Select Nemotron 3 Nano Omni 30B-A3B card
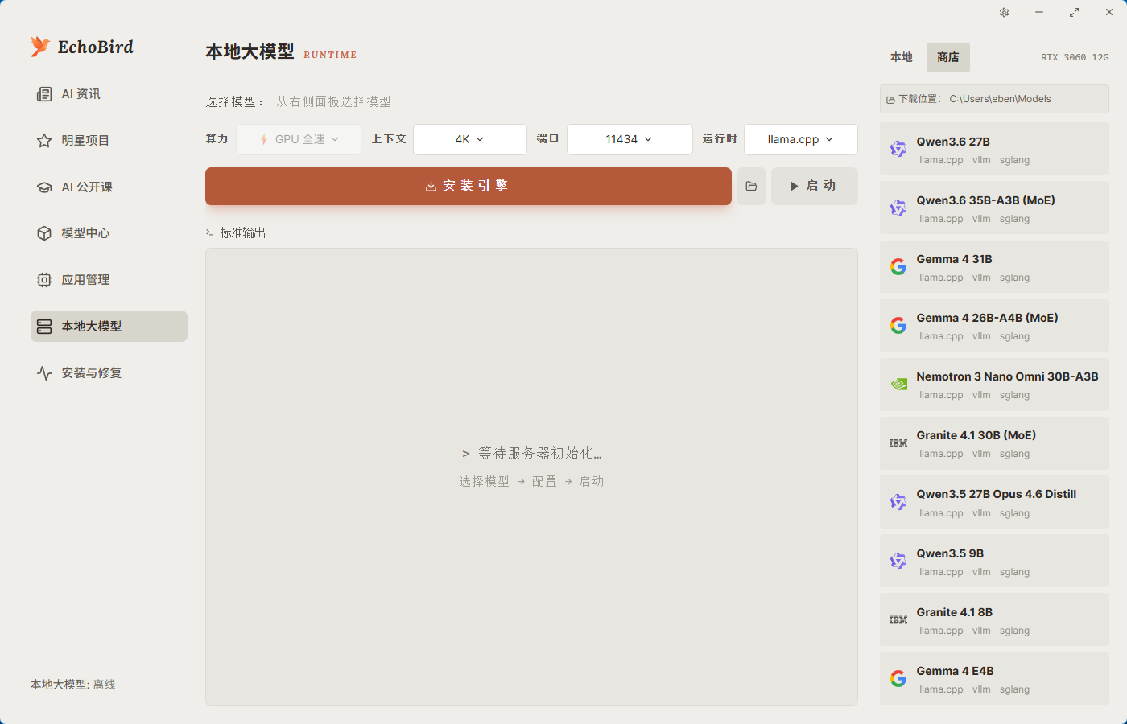 (994, 385)
